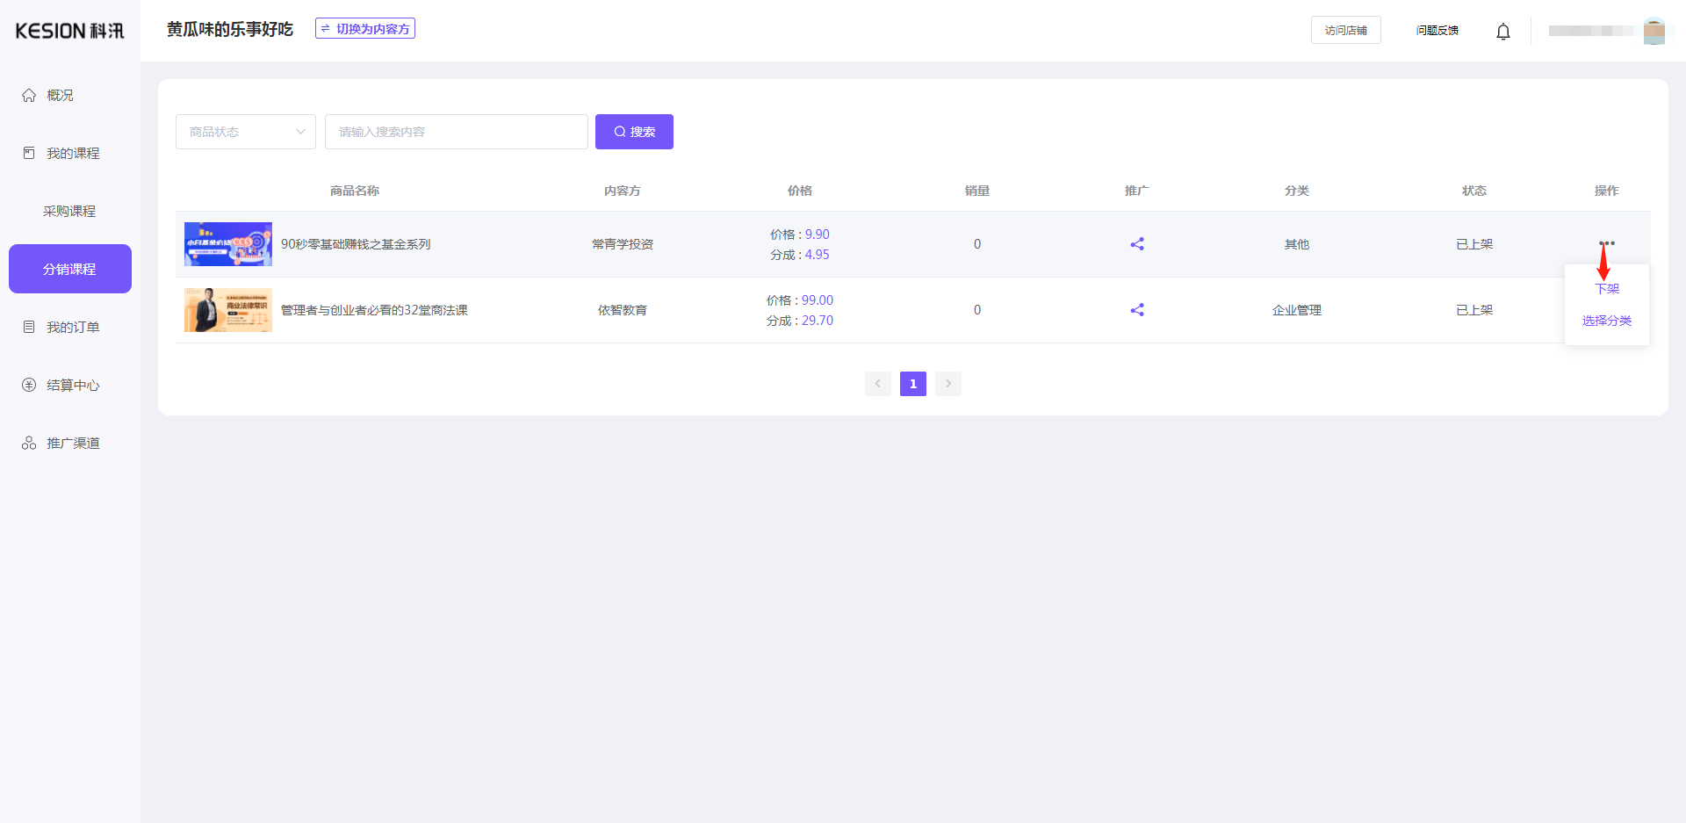Viewport: 1686px width, 823px height.
Task: Go to the next page arrow
Action: [x=947, y=384]
